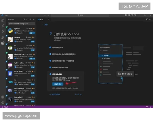153x122 pixels.
Task: Click the Explorer my-app preview illustration
Action: click(110, 64)
